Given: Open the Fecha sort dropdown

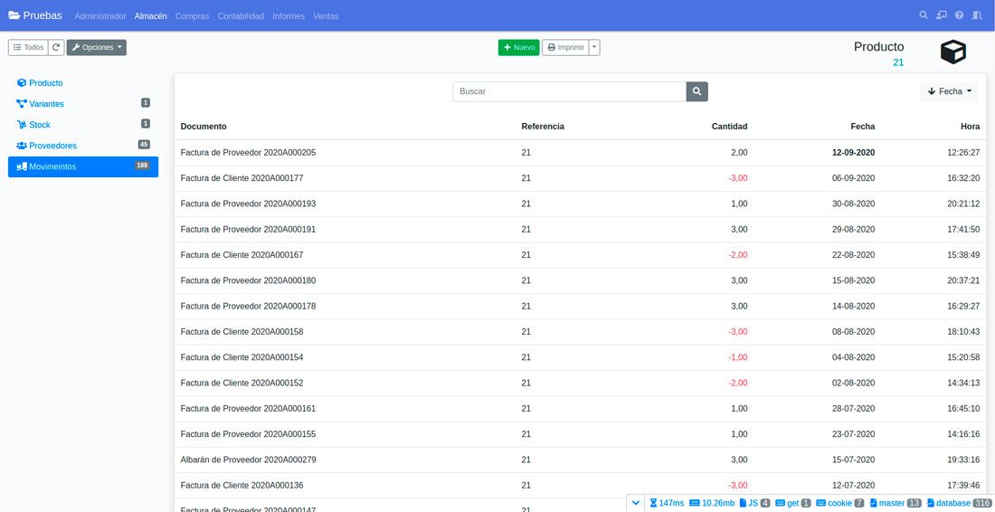Looking at the screenshot, I should (x=949, y=91).
